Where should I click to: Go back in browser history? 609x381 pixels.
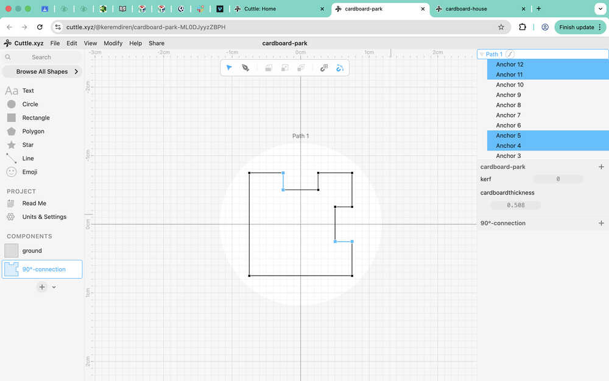point(10,27)
